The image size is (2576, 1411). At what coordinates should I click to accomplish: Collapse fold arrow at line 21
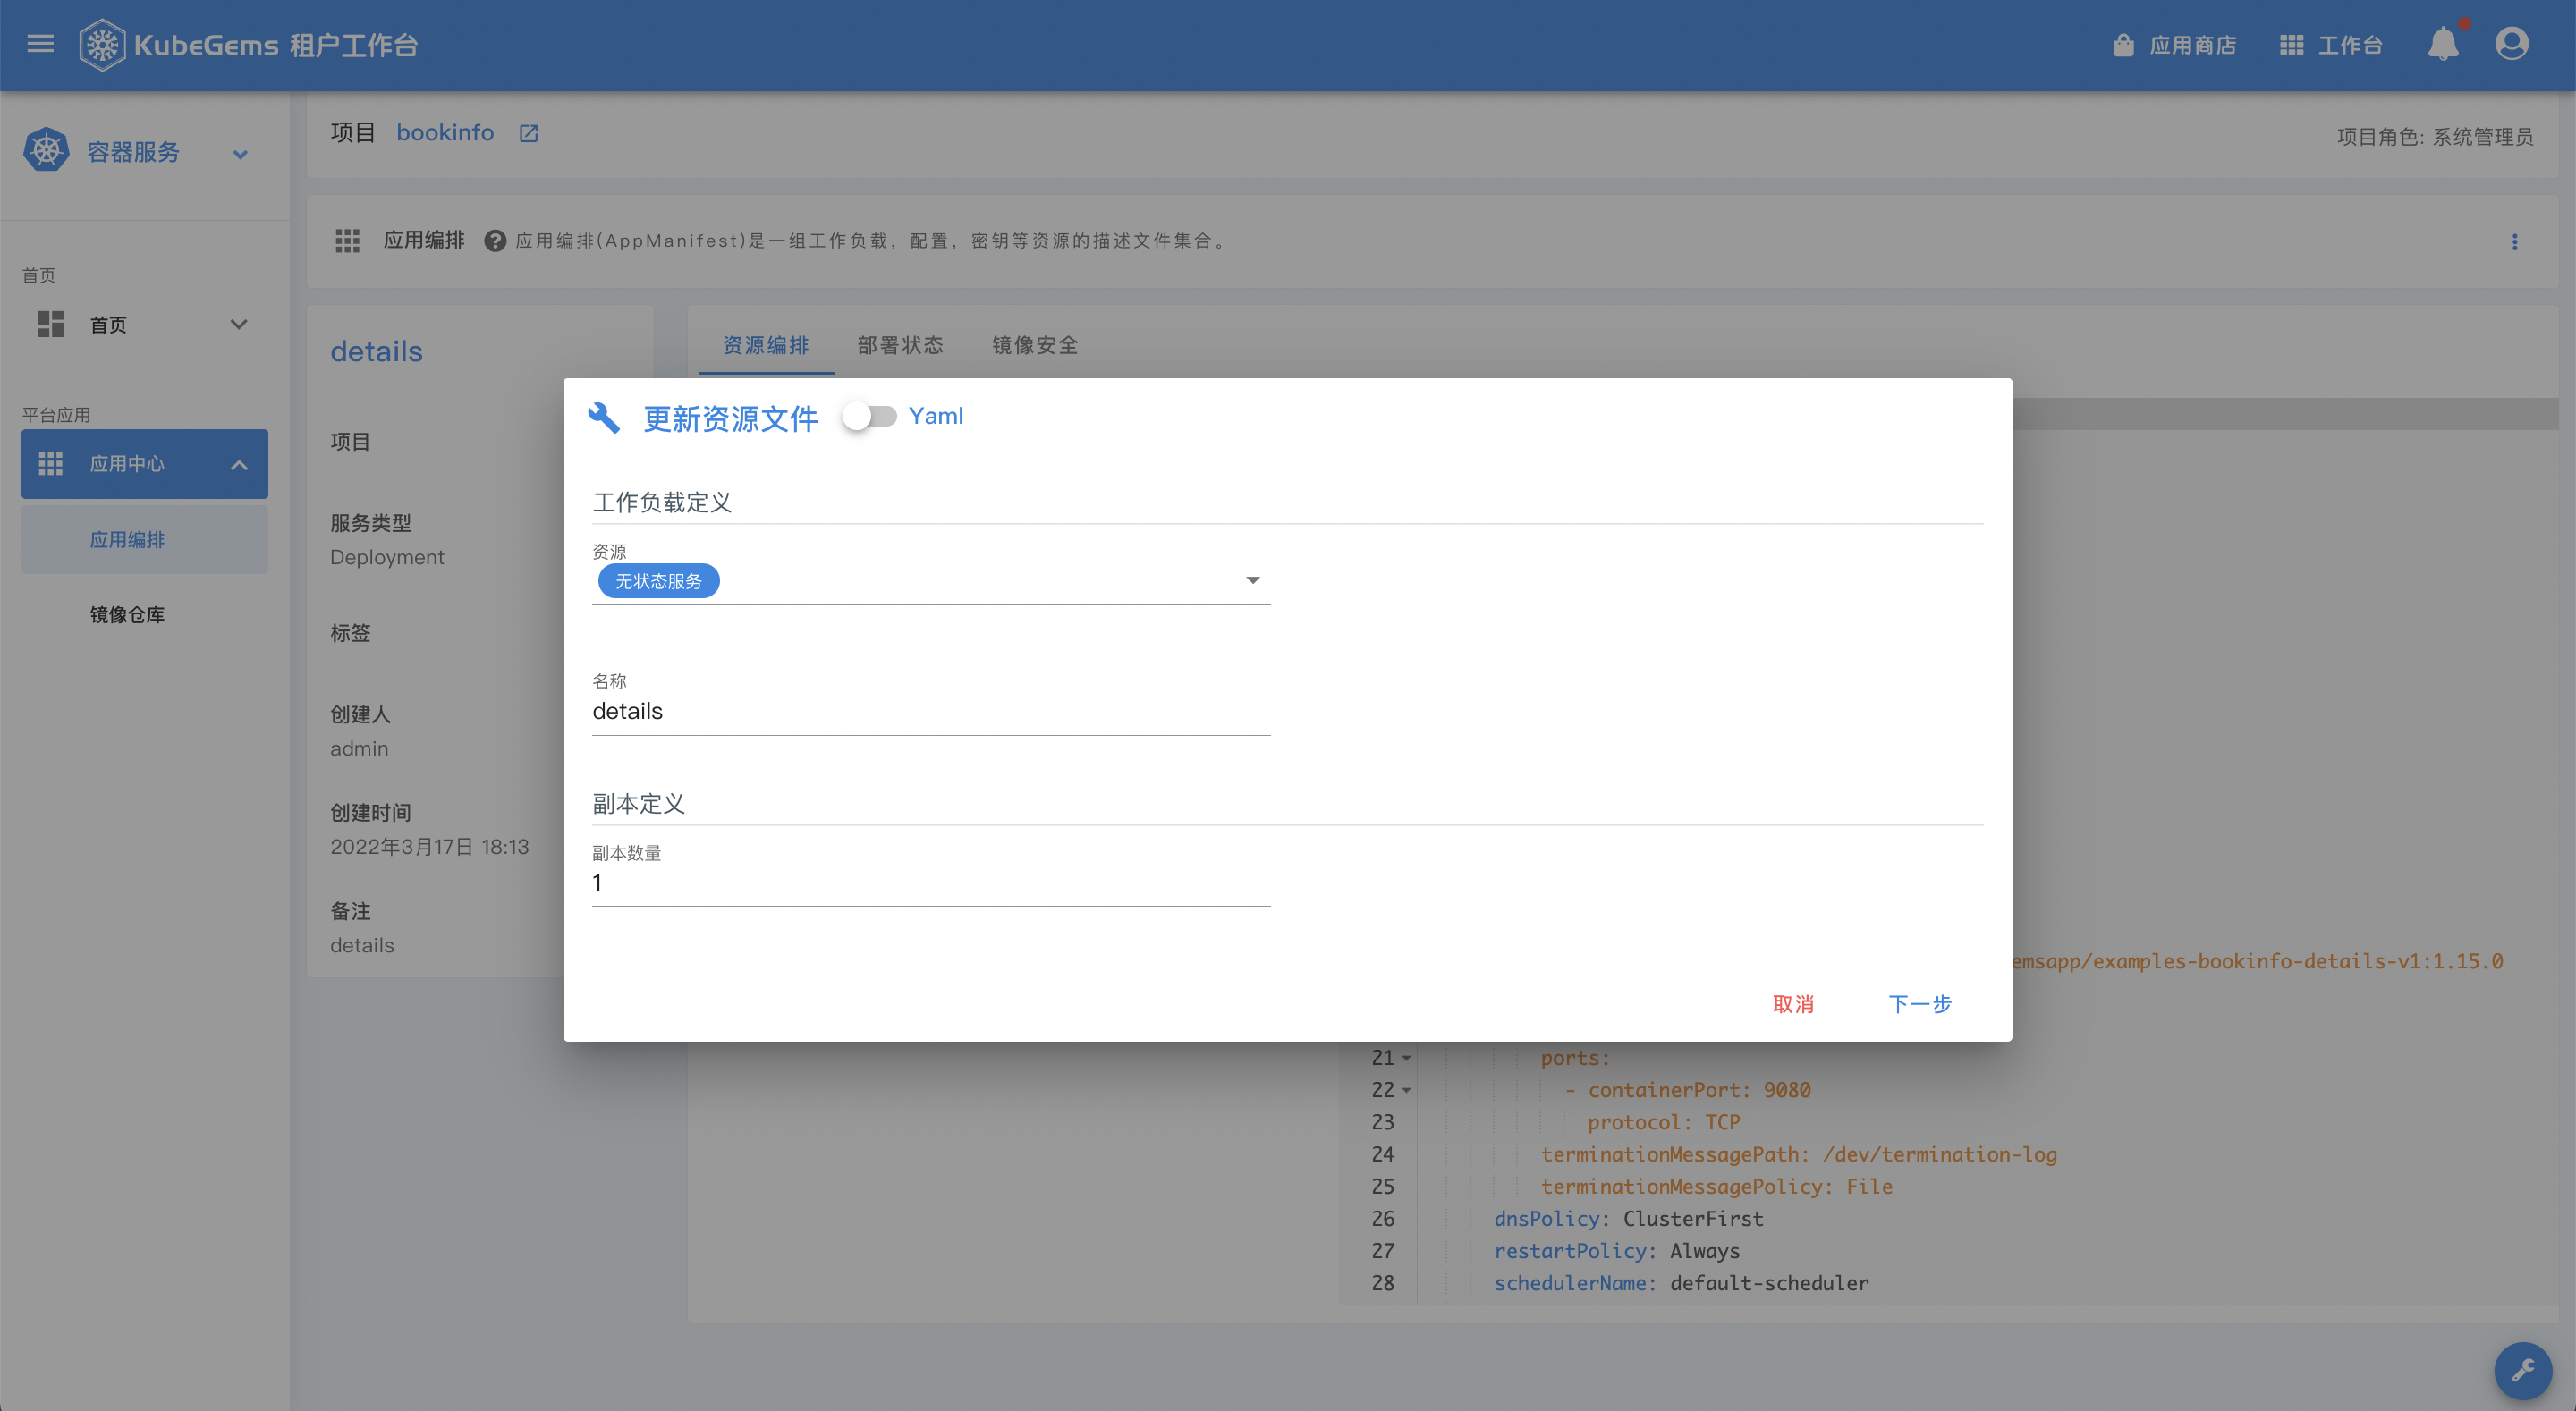(1406, 1058)
